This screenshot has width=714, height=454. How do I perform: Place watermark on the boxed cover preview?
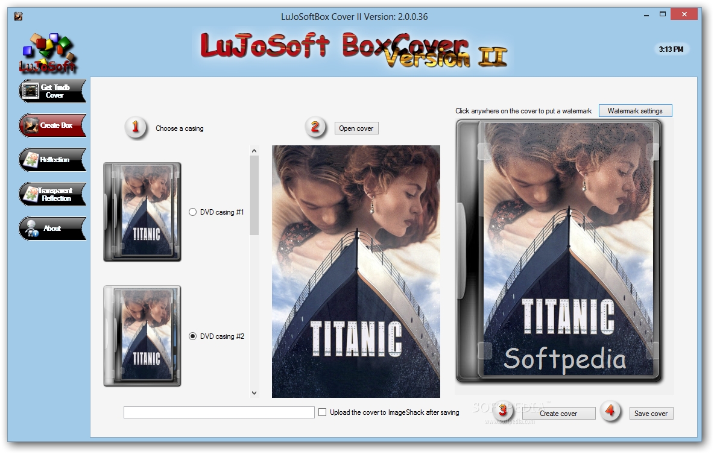559,251
